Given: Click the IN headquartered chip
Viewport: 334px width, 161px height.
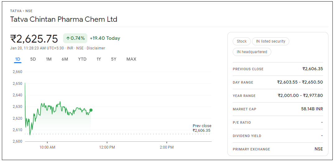Looking at the screenshot, I should [252, 52].
